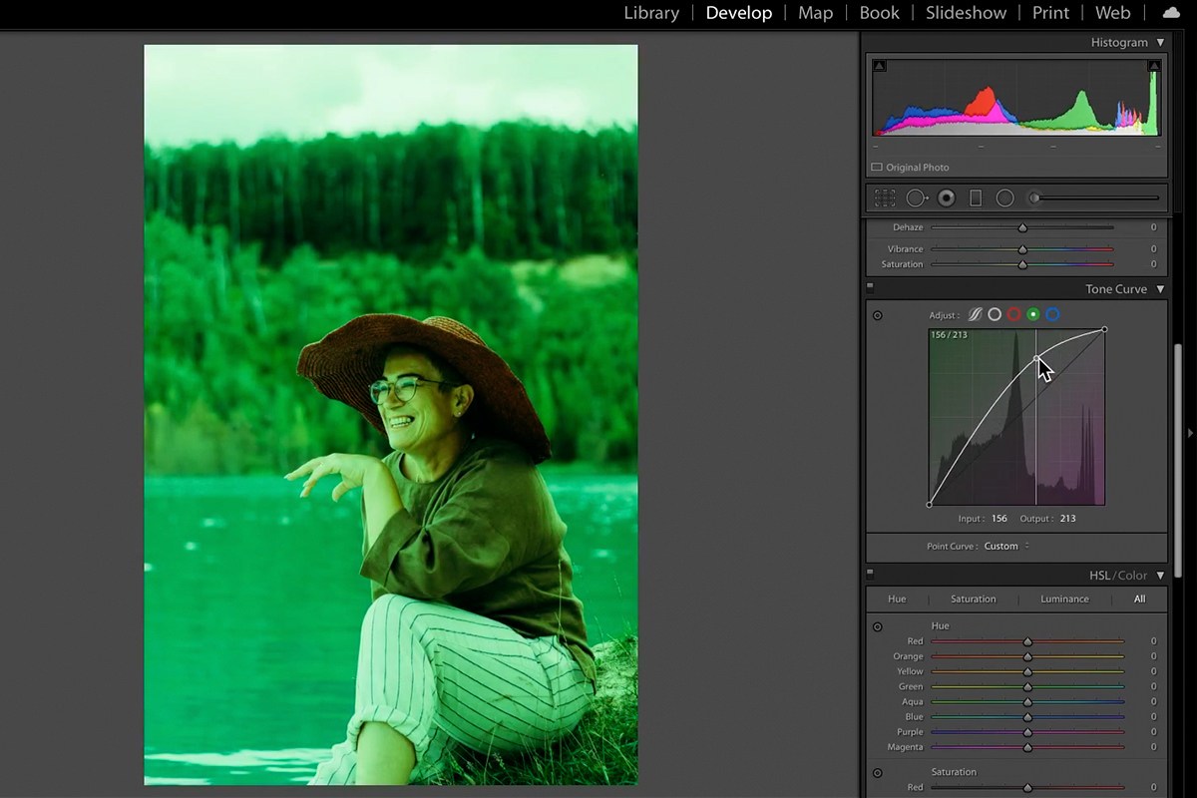Screen dimensions: 1197x798
Task: Click the Magenta hue slider
Action: 1027,747
